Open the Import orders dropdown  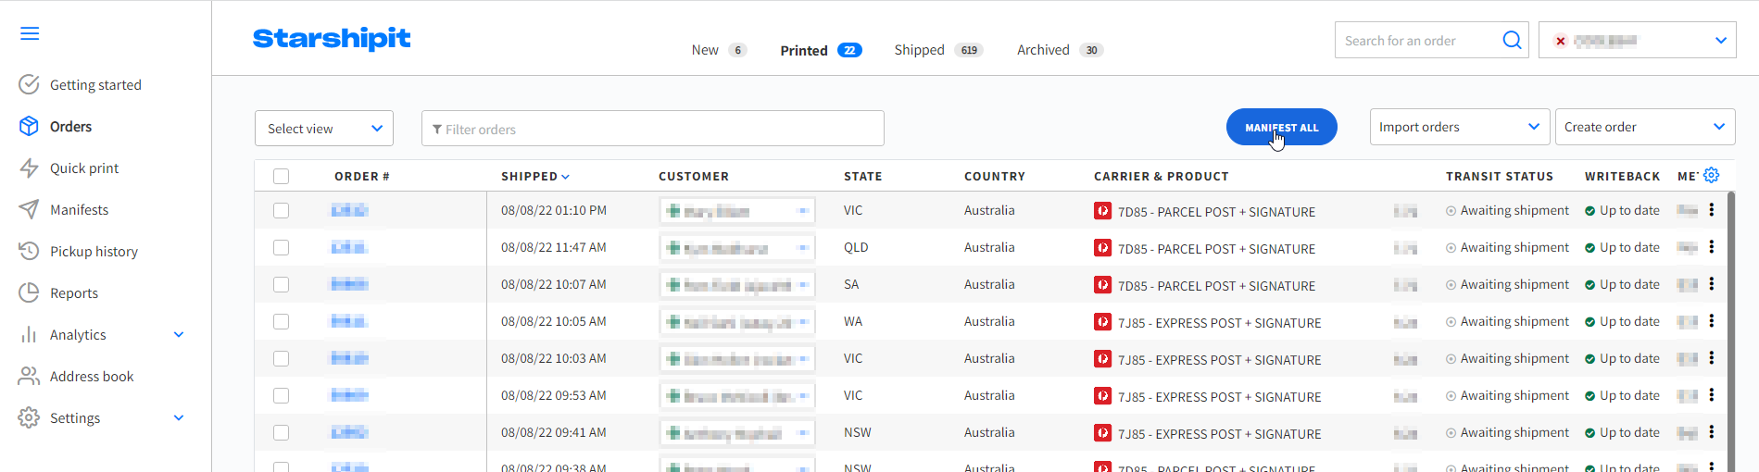(x=1460, y=127)
